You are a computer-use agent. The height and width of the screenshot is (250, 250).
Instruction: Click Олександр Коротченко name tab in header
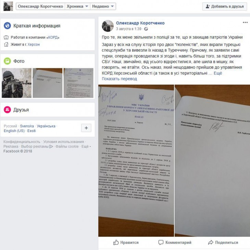(x=40, y=7)
